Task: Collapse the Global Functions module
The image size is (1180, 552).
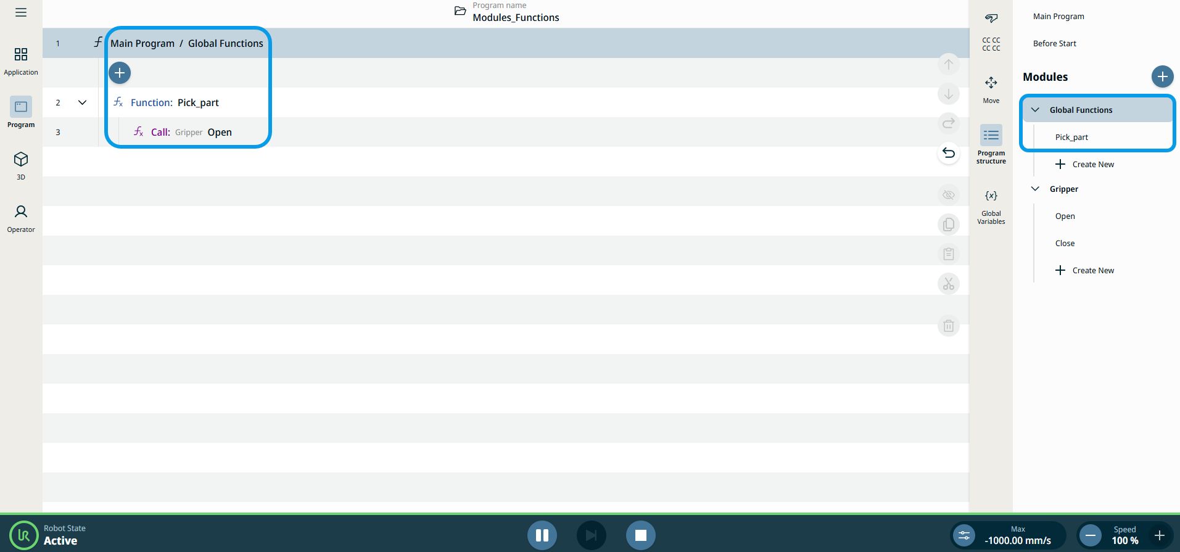Action: coord(1035,110)
